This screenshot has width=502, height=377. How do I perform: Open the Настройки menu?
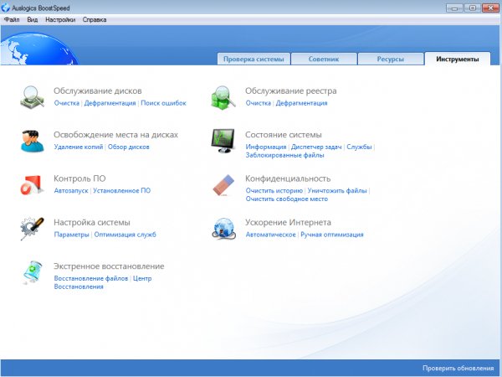[x=60, y=19]
